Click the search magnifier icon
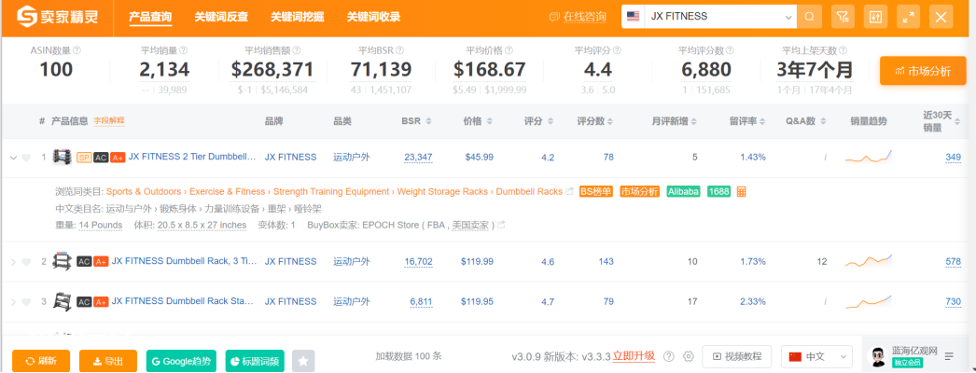This screenshot has width=976, height=373. [810, 17]
